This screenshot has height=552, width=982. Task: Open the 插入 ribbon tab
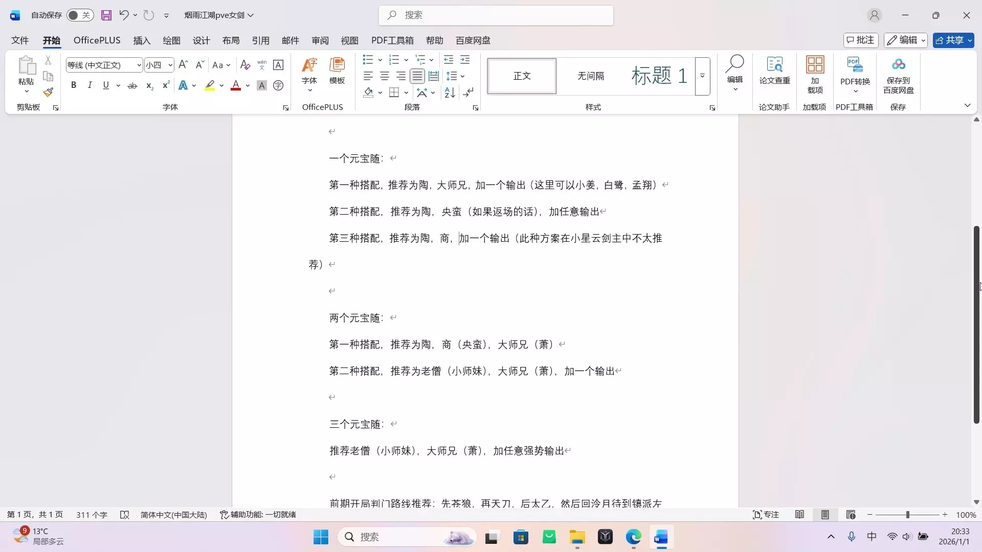[x=142, y=40]
